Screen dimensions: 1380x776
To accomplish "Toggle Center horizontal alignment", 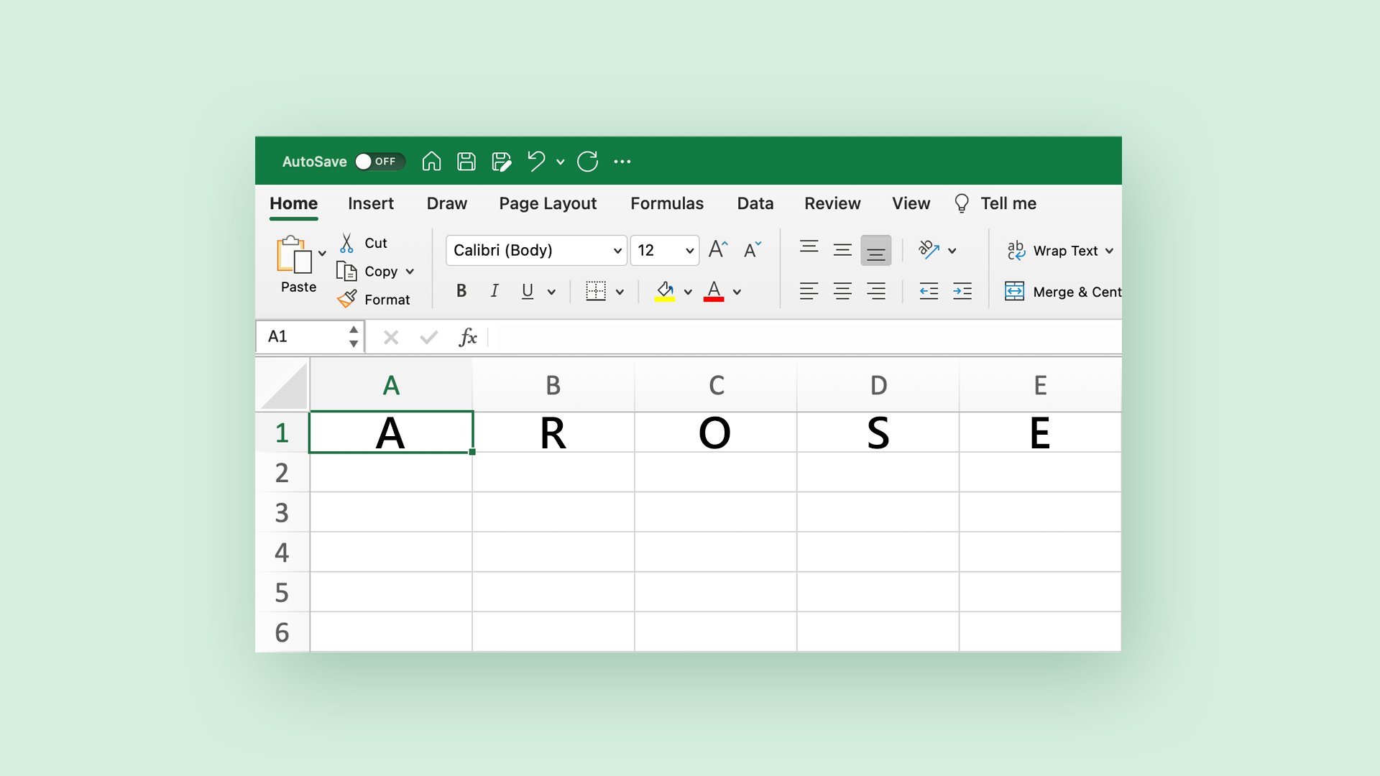I will (842, 291).
